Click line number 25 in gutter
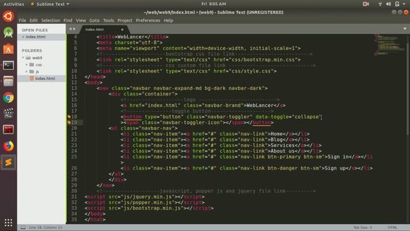This screenshot has height=231, width=410. 74,157
